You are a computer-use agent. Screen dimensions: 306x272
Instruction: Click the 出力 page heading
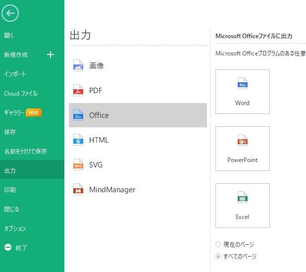[x=80, y=35]
